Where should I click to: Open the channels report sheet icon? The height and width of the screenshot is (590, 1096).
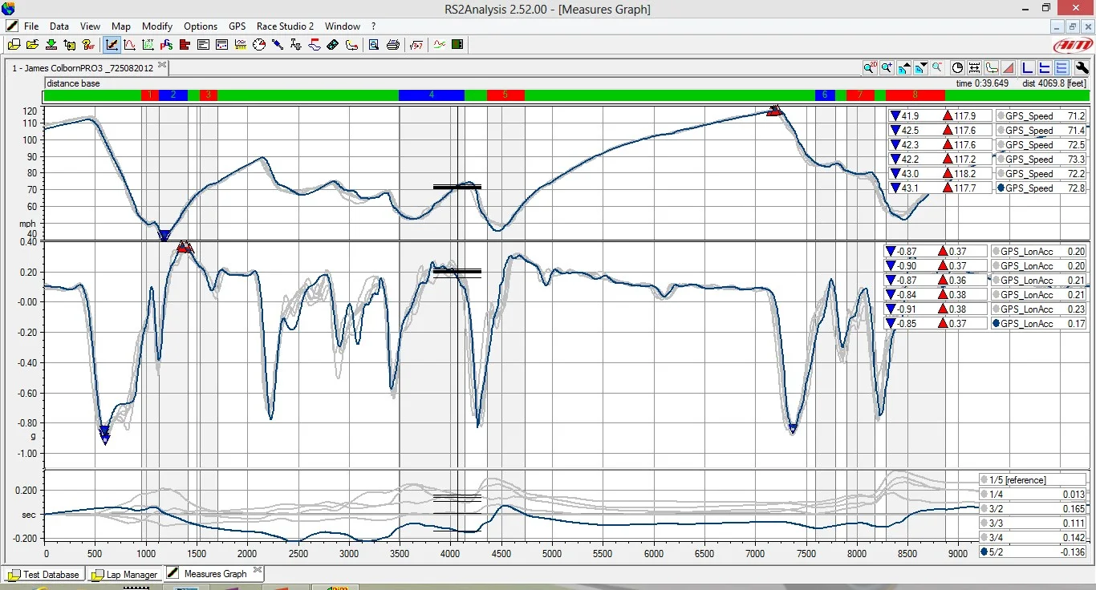point(203,45)
